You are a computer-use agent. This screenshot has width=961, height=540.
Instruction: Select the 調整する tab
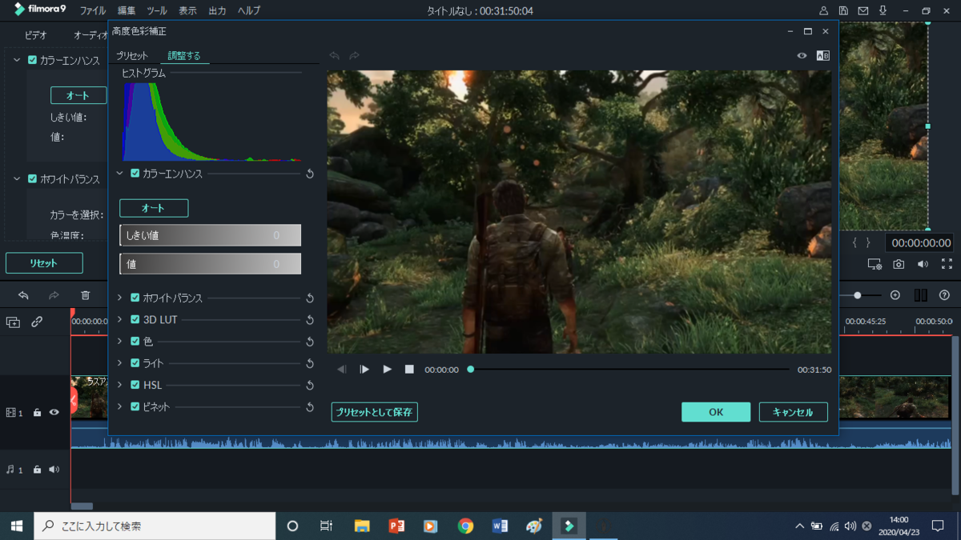(x=184, y=56)
